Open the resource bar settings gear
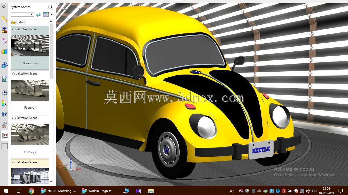 [4, 6]
